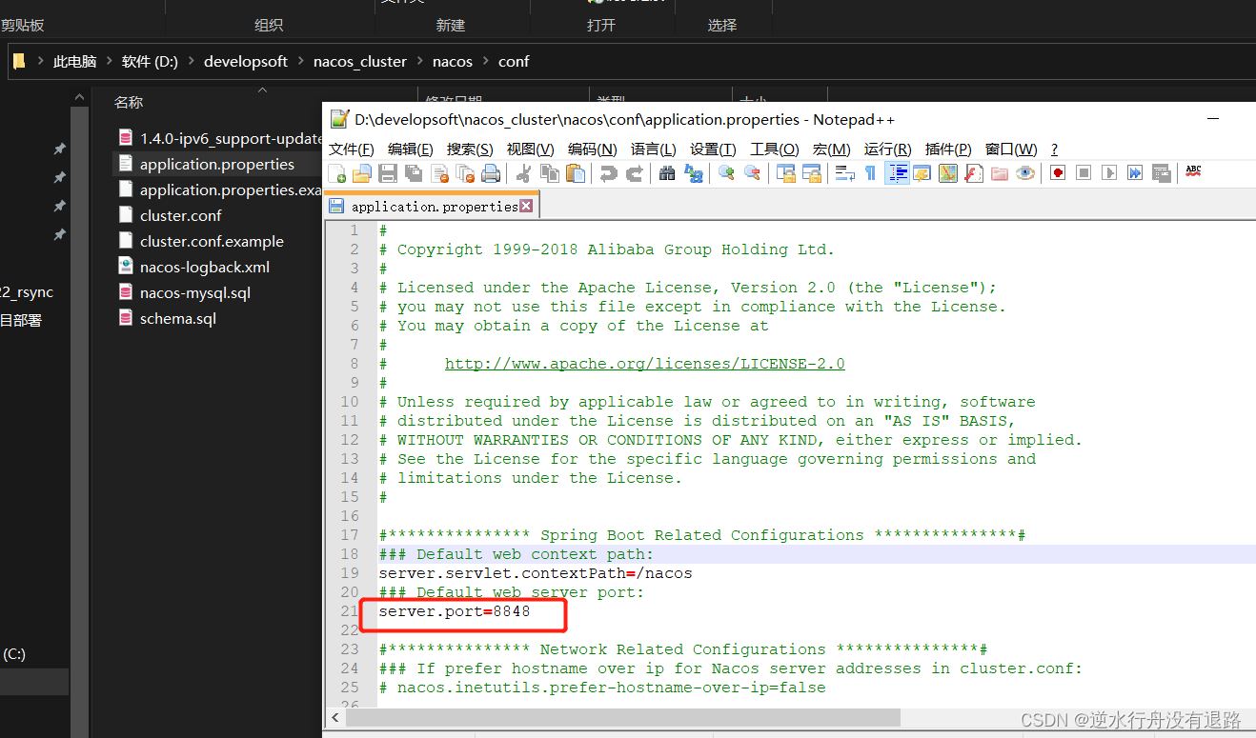1256x738 pixels.
Task: Click the Copy toolbar icon
Action: (x=550, y=173)
